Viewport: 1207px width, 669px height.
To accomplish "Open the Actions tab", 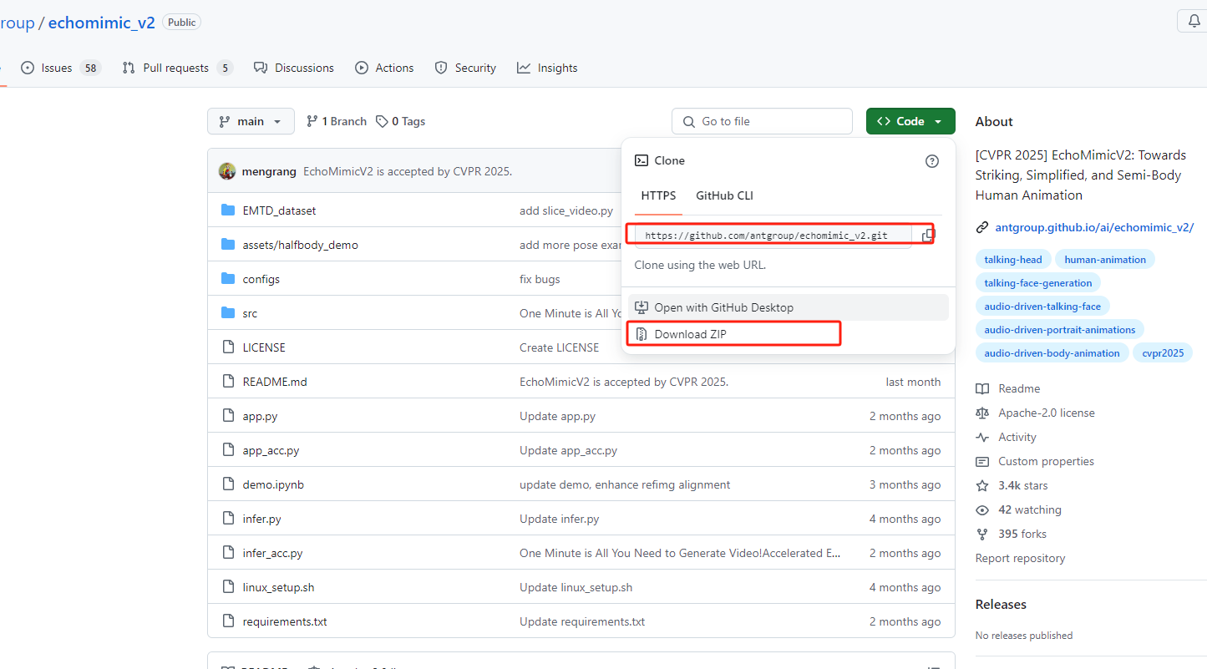I will coord(384,68).
